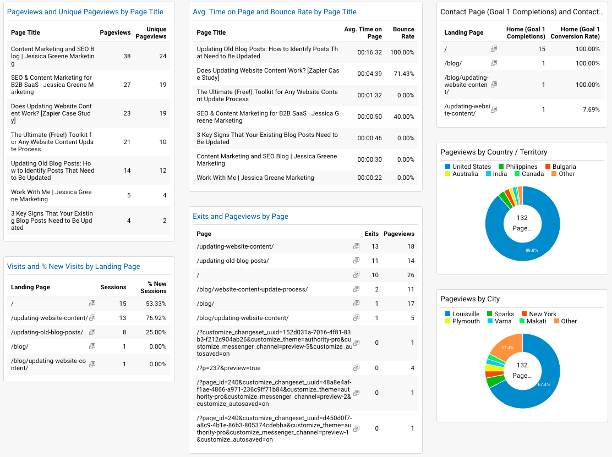Viewport: 612px width, 457px height.
Task: Open the Pageviews by City report title
Action: click(x=467, y=299)
